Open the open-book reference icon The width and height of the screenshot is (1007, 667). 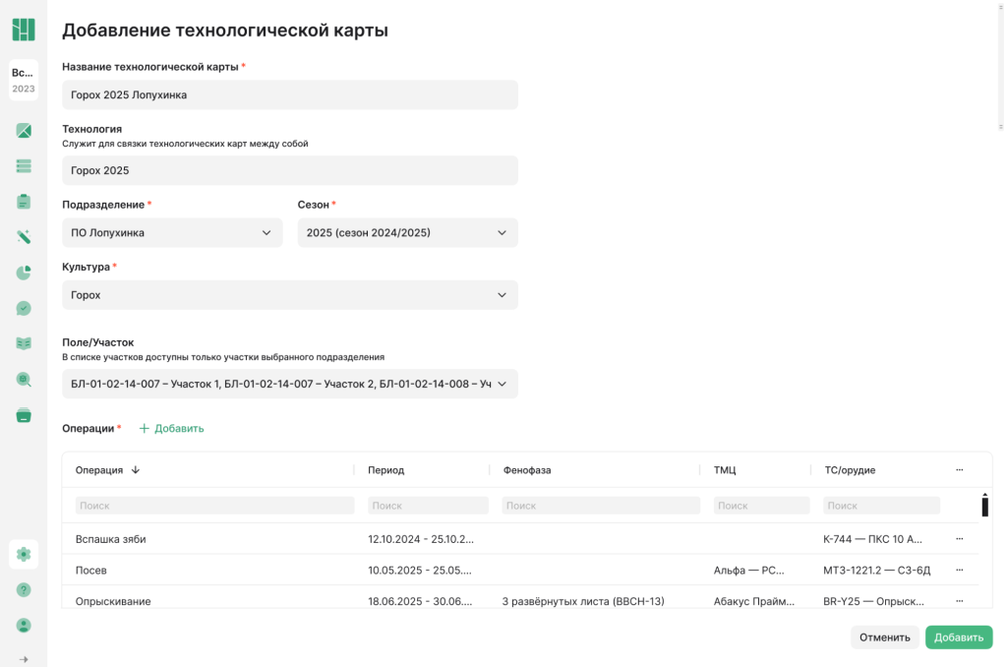pyautogui.click(x=24, y=343)
